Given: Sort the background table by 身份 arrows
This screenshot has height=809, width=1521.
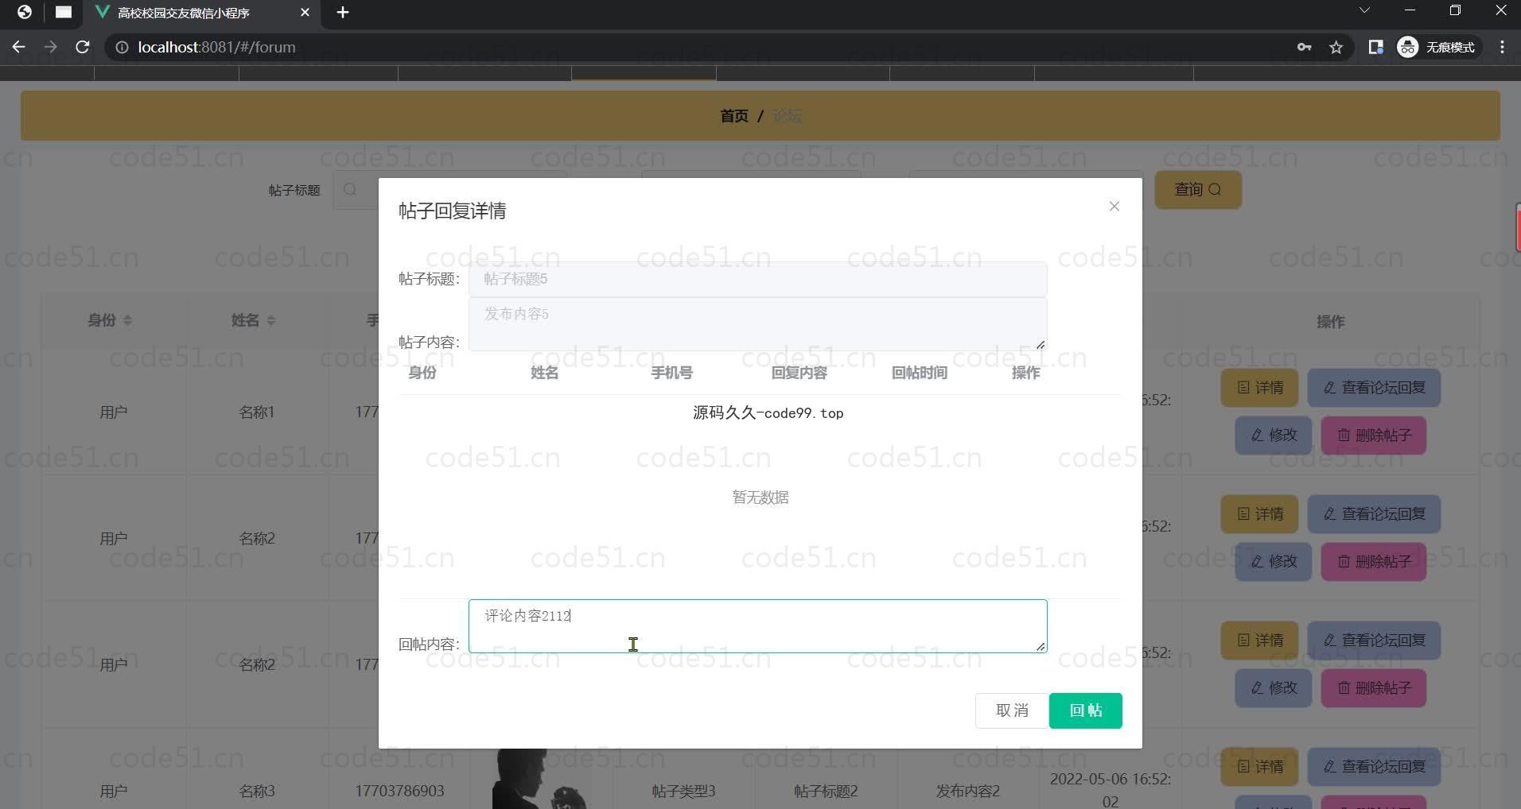Looking at the screenshot, I should tap(128, 320).
